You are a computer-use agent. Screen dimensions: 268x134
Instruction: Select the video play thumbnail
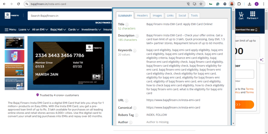click(15, 56)
